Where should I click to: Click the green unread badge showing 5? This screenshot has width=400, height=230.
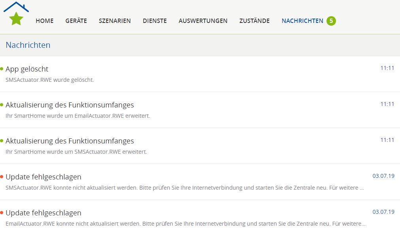coord(331,21)
